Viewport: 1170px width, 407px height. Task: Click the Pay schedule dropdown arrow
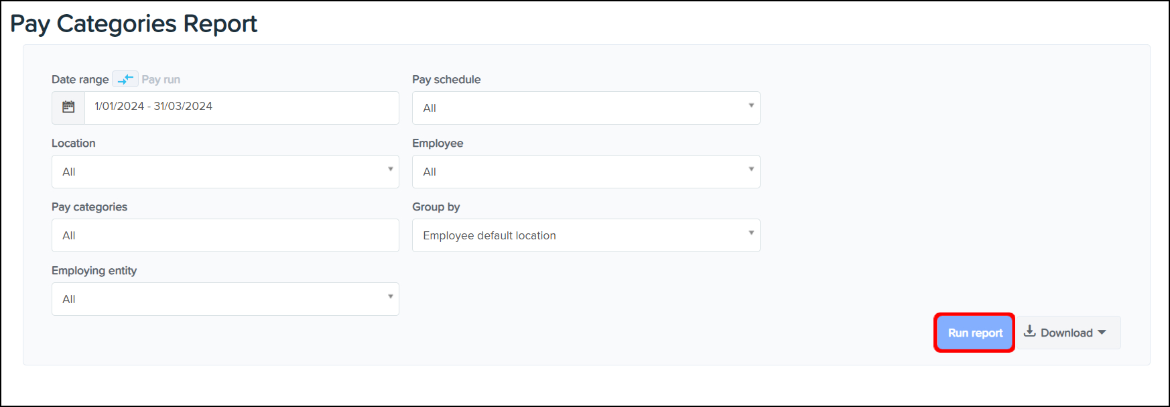(x=751, y=106)
